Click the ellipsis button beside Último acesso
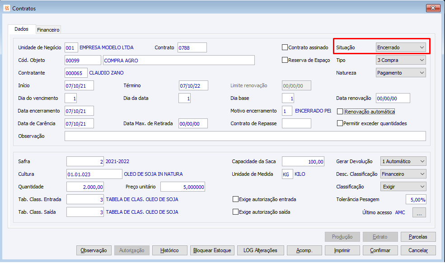Viewport: 445px width, 263px height. click(419, 212)
